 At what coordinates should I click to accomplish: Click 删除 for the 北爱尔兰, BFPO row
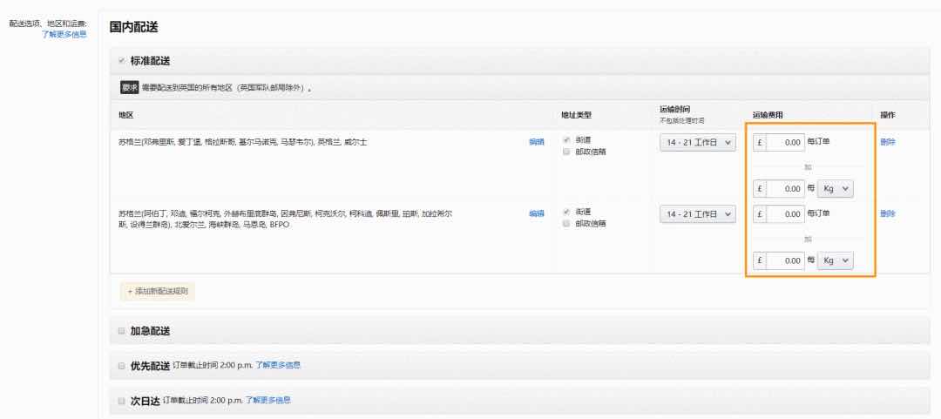[888, 213]
